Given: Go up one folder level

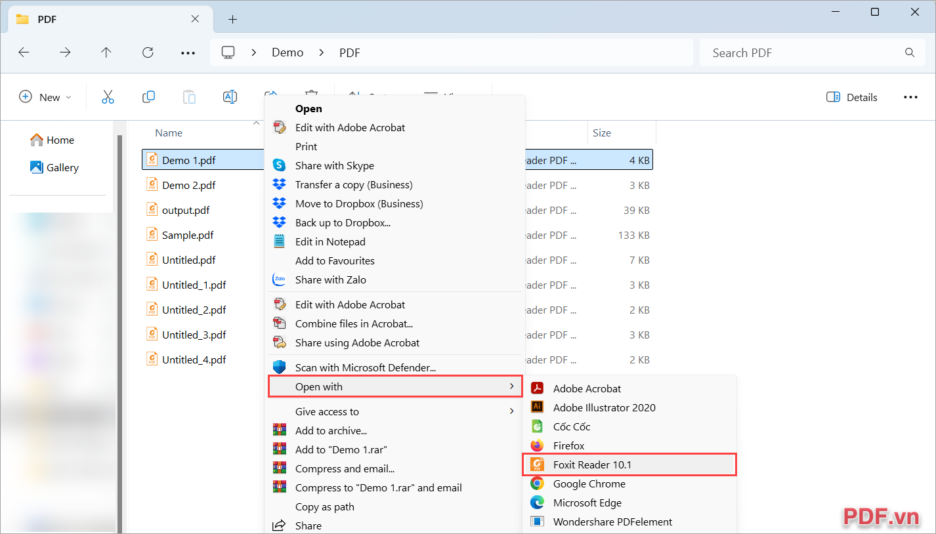Looking at the screenshot, I should click(x=106, y=52).
